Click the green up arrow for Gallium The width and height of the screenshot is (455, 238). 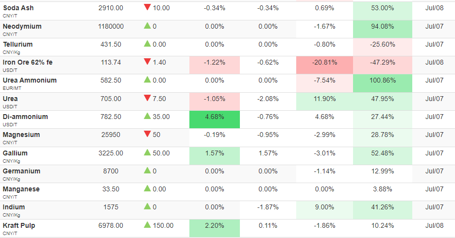147,153
